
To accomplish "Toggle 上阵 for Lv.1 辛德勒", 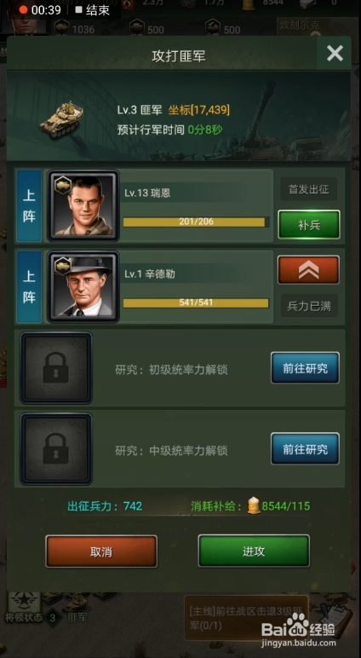I will click(29, 286).
